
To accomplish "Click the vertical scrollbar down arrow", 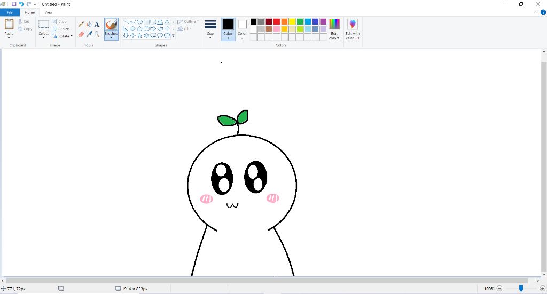I will 544,274.
